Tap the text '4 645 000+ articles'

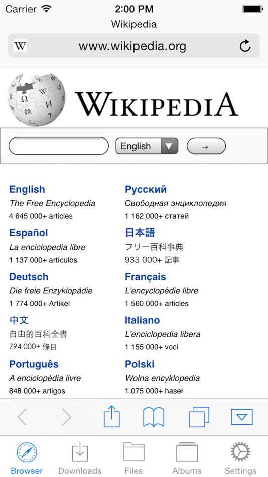[41, 216]
